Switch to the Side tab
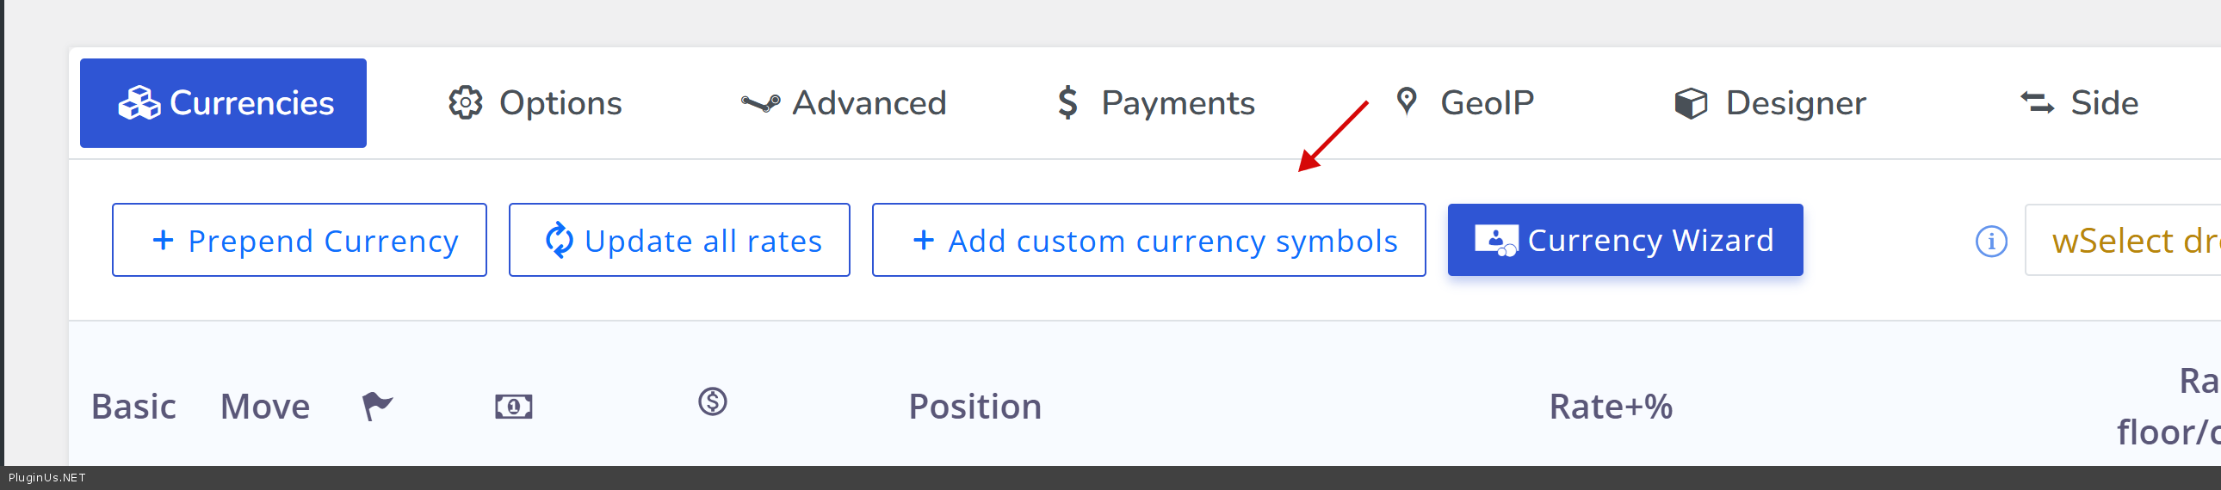The height and width of the screenshot is (490, 2221). point(2080,103)
